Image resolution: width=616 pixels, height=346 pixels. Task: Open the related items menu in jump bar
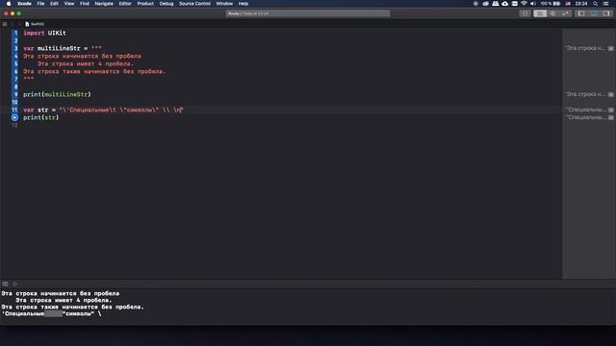[5, 24]
